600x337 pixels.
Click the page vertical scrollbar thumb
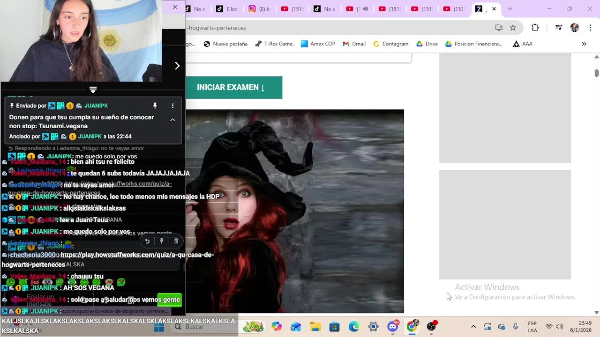click(x=596, y=73)
